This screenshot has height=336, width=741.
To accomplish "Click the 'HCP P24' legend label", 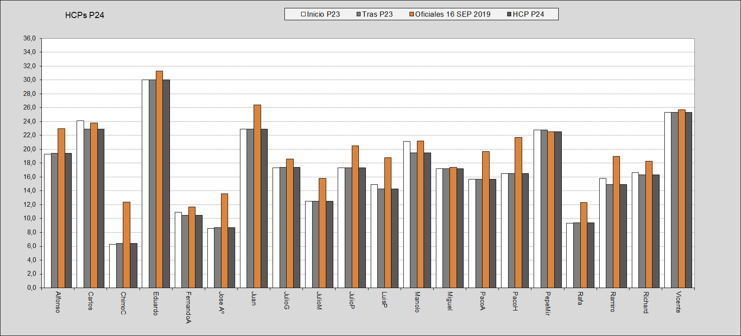I will [x=528, y=14].
